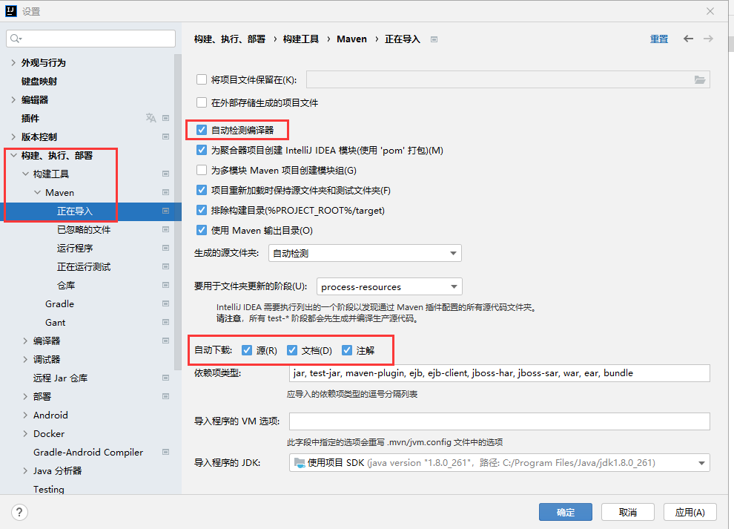Image resolution: width=734 pixels, height=529 pixels.
Task: Open the process-resources phase dropdown
Action: [x=389, y=286]
